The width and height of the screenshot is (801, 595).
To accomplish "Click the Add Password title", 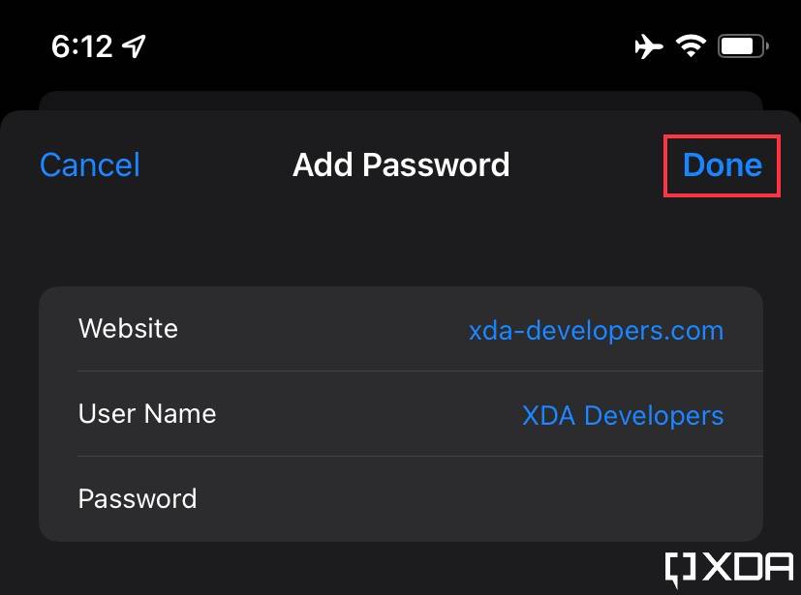I will pyautogui.click(x=400, y=164).
